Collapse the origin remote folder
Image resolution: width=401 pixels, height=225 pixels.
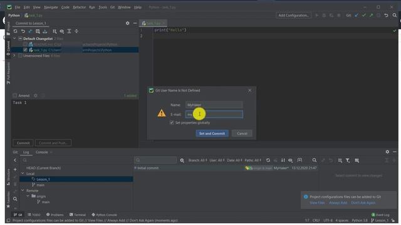(28, 196)
